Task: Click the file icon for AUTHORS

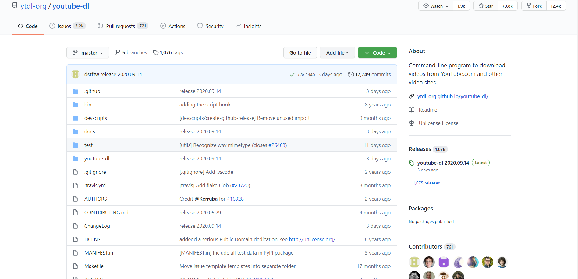Action: (75, 199)
